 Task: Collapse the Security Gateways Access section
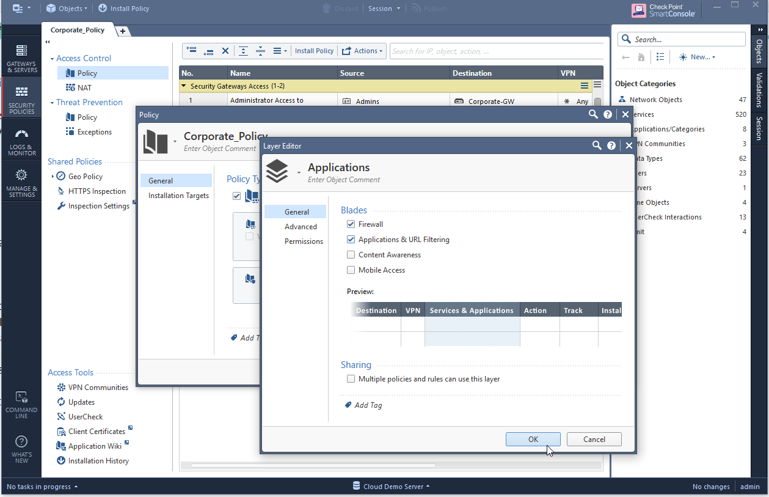(x=184, y=87)
